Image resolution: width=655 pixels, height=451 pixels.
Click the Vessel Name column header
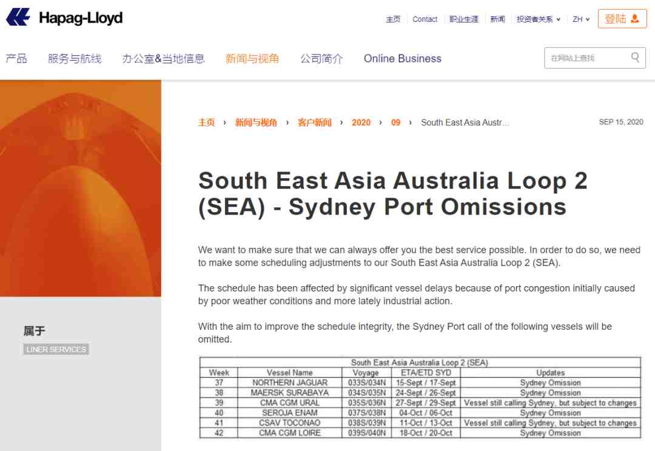tap(290, 372)
